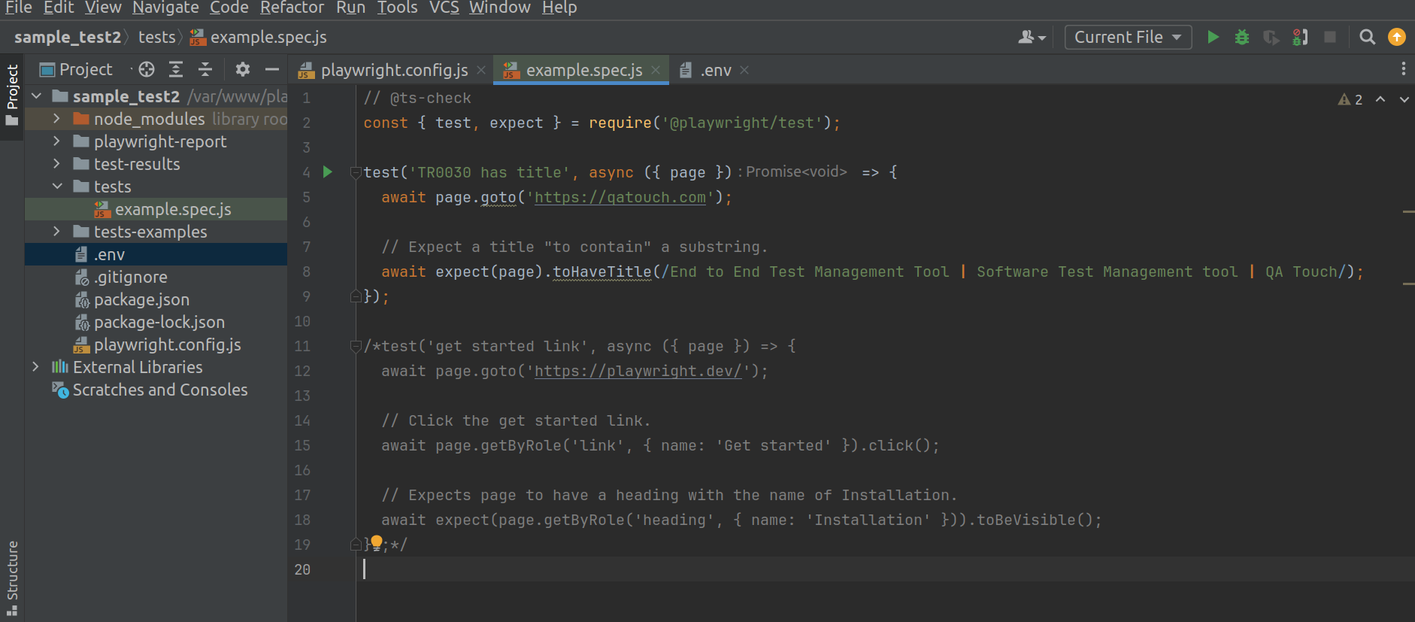The height and width of the screenshot is (622, 1415).
Task: Click the tests breadcrumb
Action: click(156, 37)
